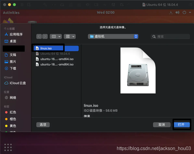Filter by the 红色 red tag
This screenshot has height=154, width=194.
tap(11, 112)
